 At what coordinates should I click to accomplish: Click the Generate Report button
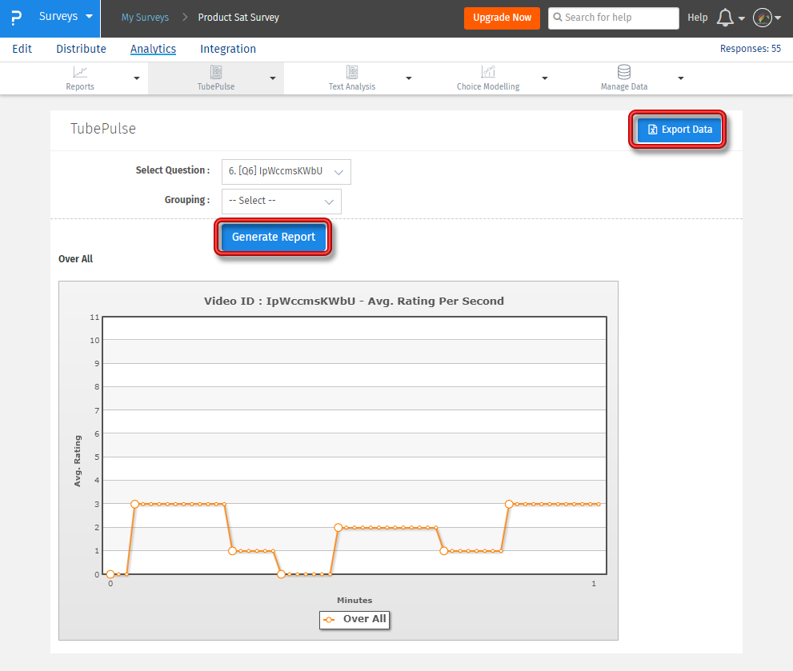coord(274,237)
